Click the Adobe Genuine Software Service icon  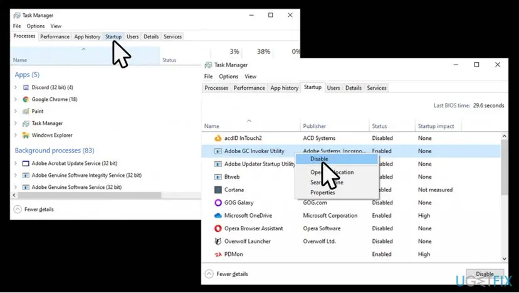click(x=26, y=187)
